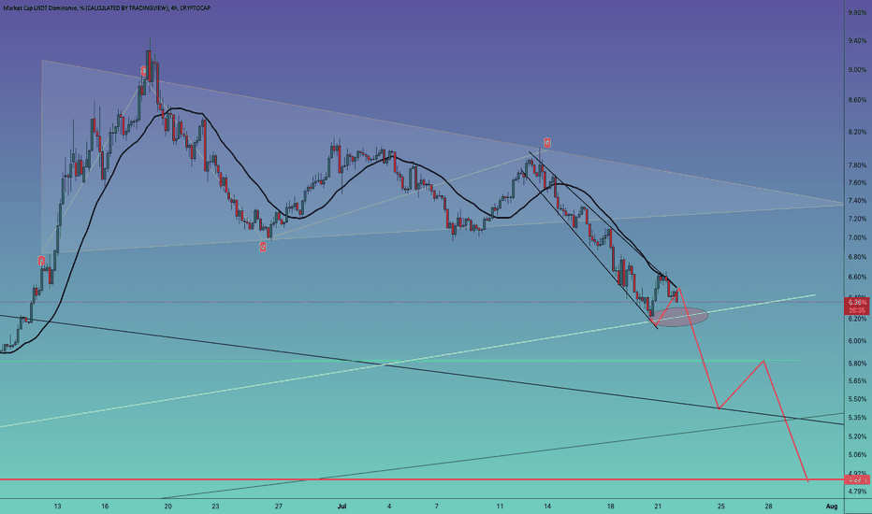Click the 9.40% price axis label
Screen dimensions: 872x514
pos(857,40)
